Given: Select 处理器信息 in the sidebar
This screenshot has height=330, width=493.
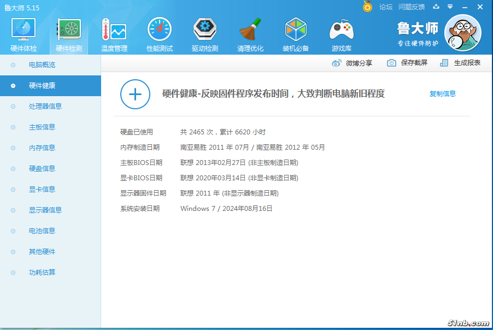Looking at the screenshot, I should [x=45, y=107].
